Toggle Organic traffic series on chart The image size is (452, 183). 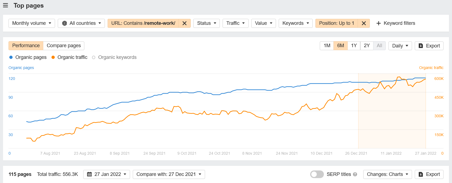70,57
